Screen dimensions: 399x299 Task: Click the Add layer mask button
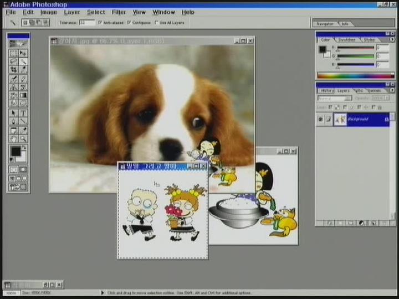tap(340, 223)
